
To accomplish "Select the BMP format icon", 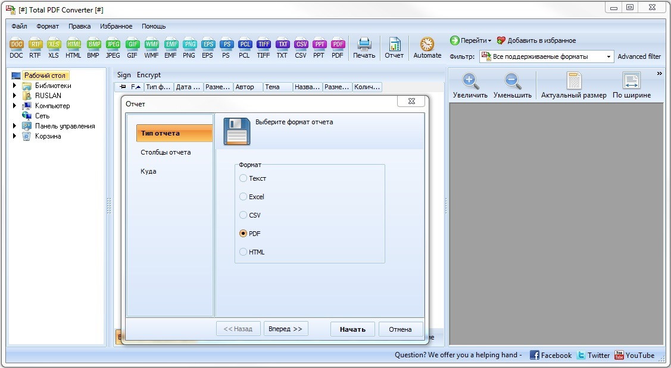I will click(93, 48).
